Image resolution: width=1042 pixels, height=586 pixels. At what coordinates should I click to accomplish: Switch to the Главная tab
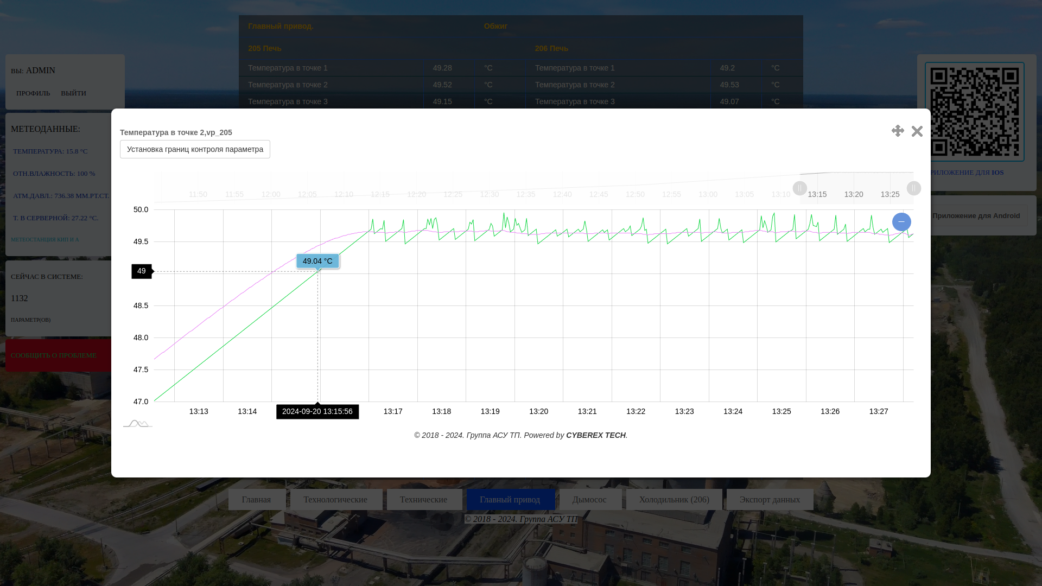[257, 500]
